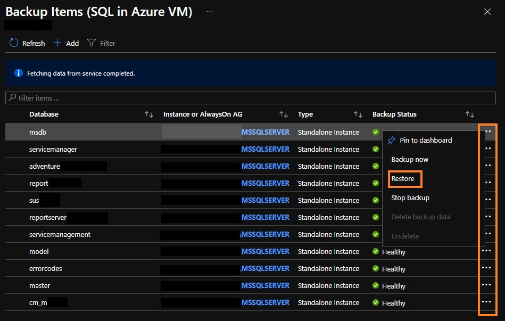Close the Backup Items blade
This screenshot has height=321, width=505.
487,12
